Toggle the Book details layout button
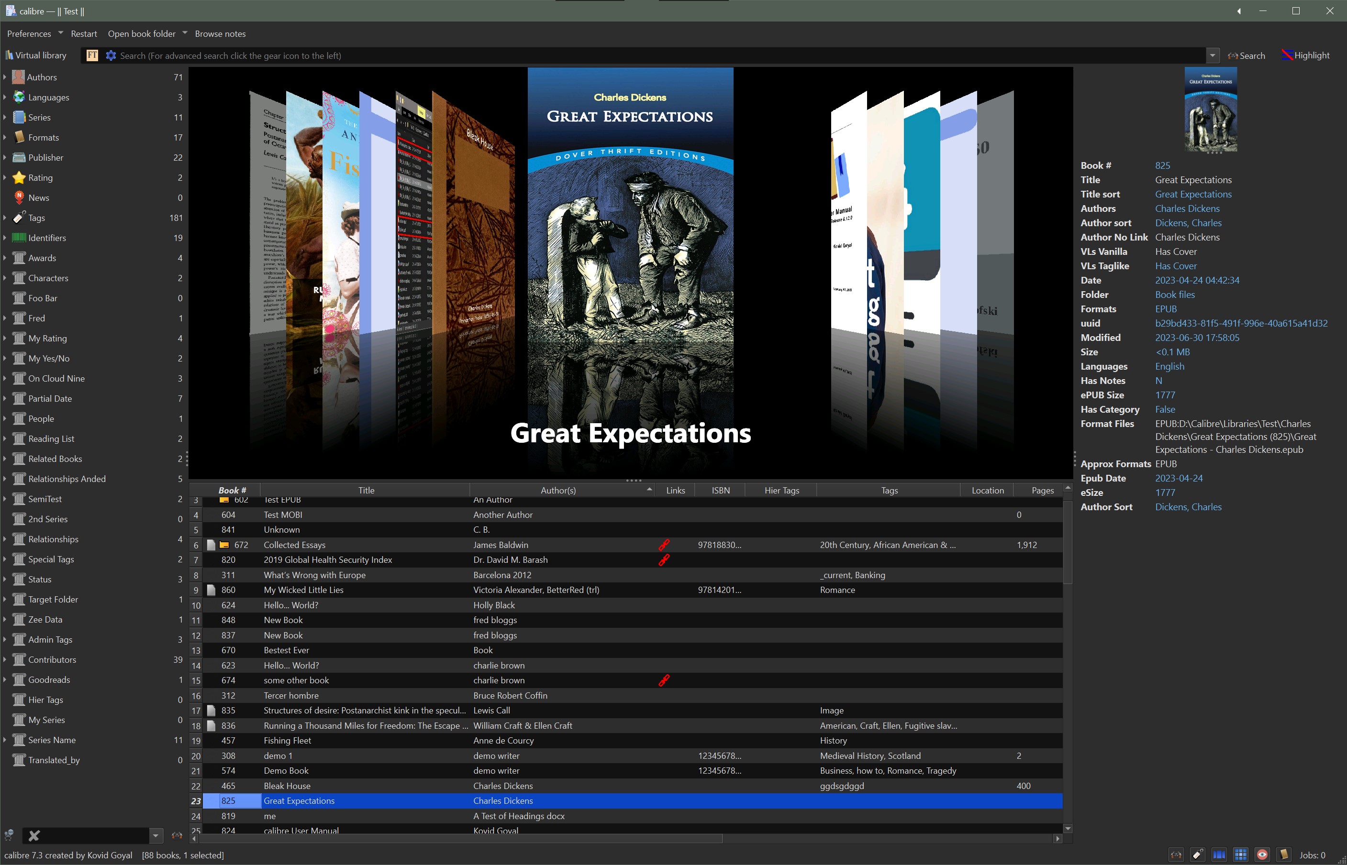The height and width of the screenshot is (865, 1347). [x=1283, y=855]
